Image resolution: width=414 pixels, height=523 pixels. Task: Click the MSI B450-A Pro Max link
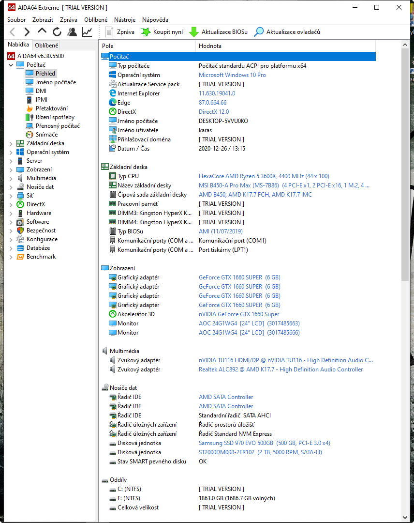[284, 185]
